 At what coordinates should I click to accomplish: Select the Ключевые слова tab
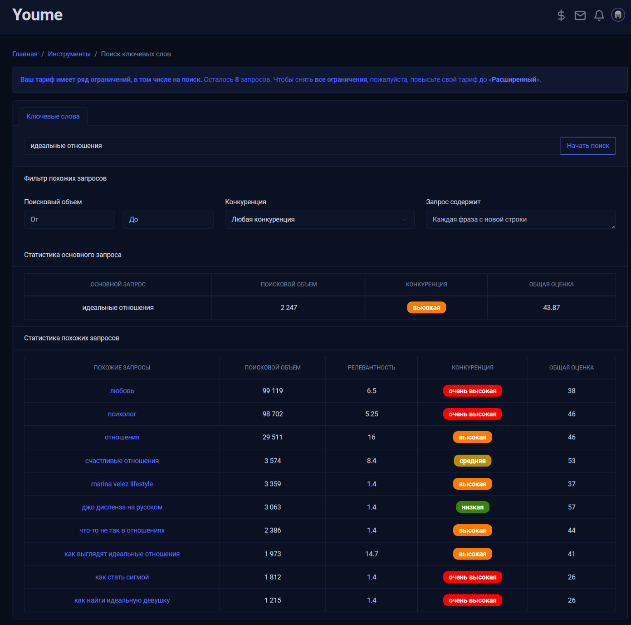[53, 116]
